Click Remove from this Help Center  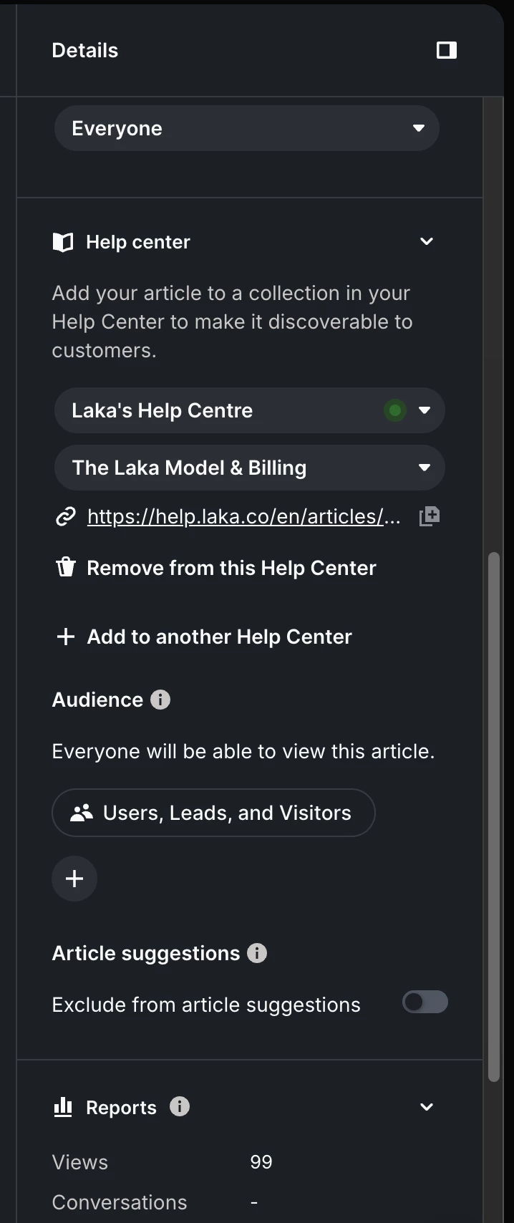pyautogui.click(x=231, y=568)
